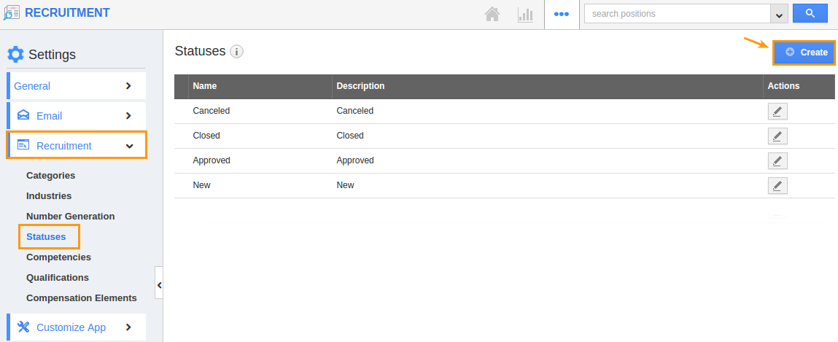Open Categories in Recruitment settings

[51, 175]
